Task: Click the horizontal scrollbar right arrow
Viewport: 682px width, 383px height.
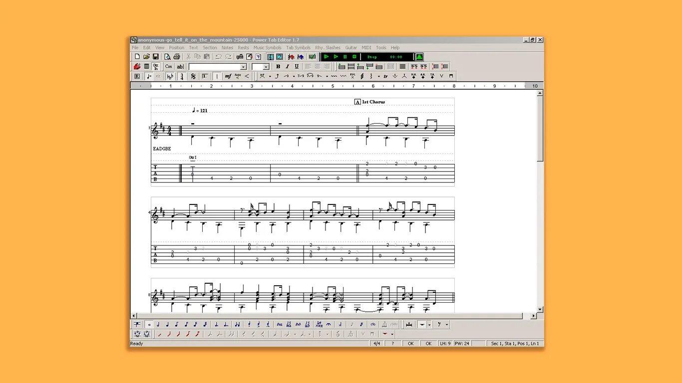Action: tap(533, 316)
